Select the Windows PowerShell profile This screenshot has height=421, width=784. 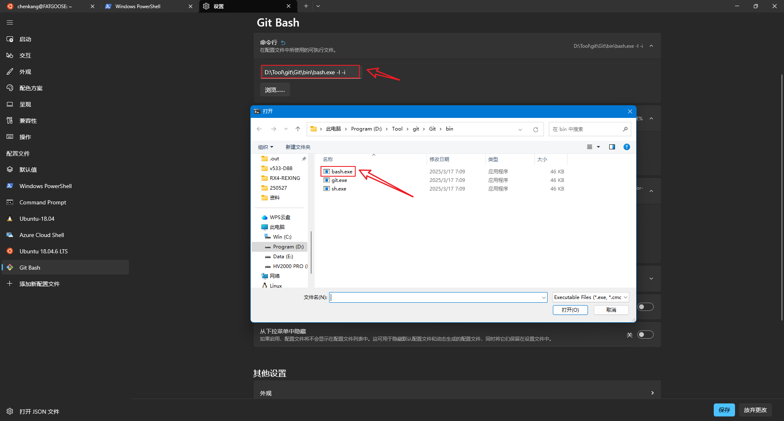point(65,186)
